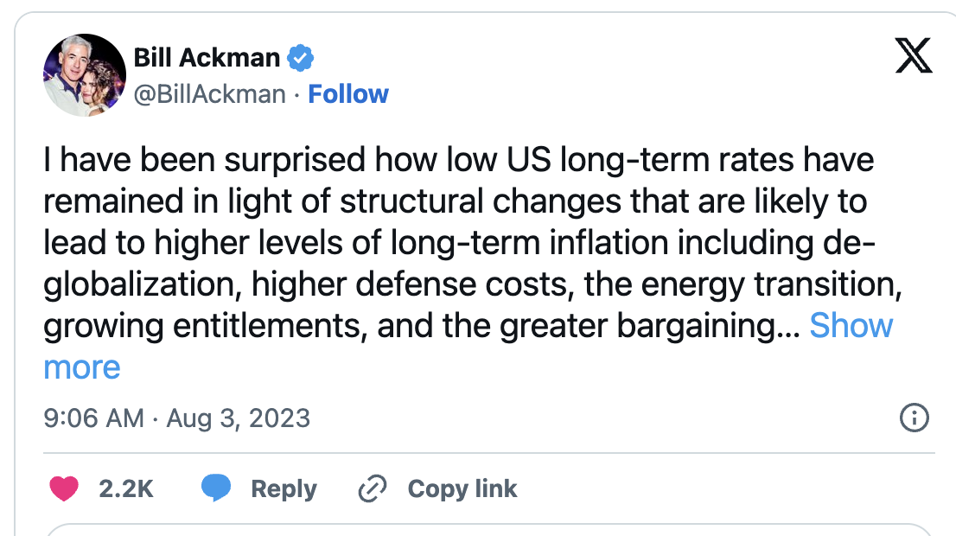The height and width of the screenshot is (536, 956).
Task: Click the 2.2K likes count
Action: pos(126,489)
